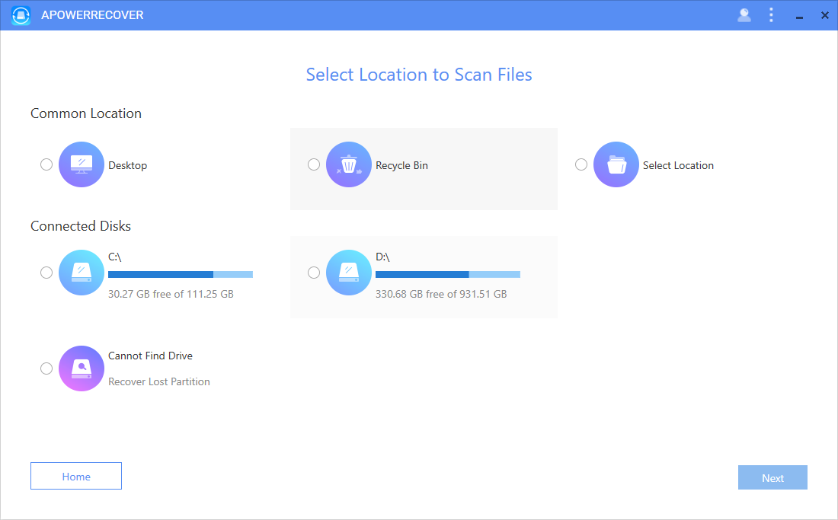Click the "330.68 GB free of 931.51 GB" text
The width and height of the screenshot is (838, 520).
click(x=441, y=294)
